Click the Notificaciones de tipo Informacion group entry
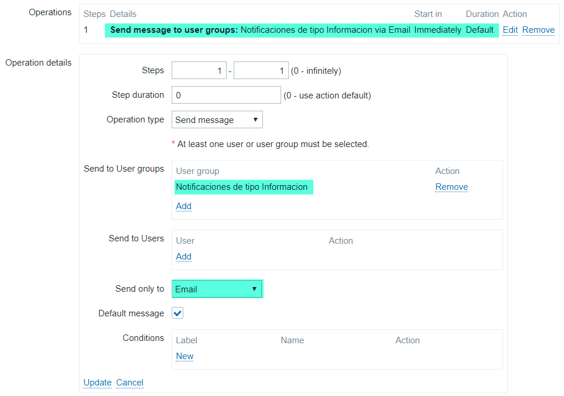The image size is (564, 396). click(x=242, y=187)
